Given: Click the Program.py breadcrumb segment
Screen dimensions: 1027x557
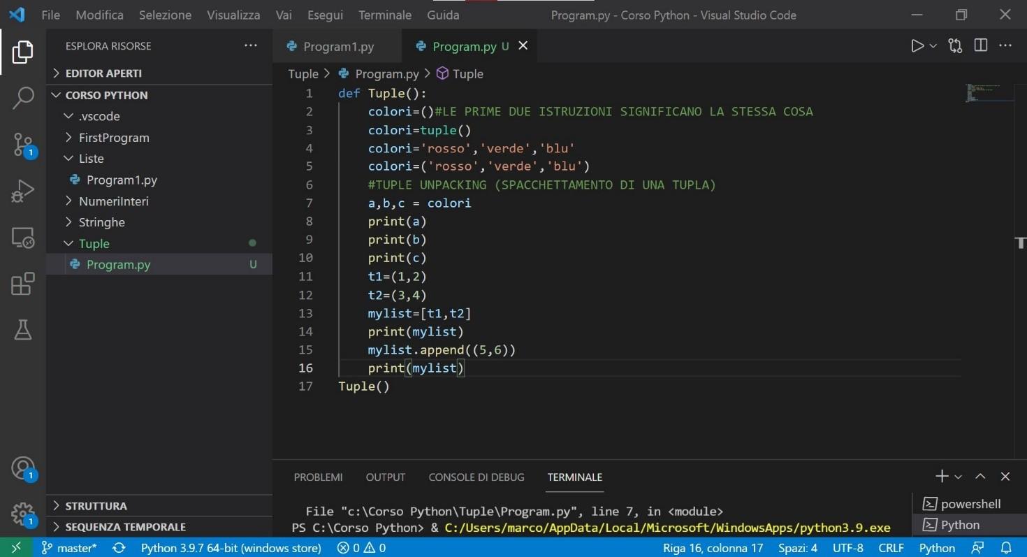Looking at the screenshot, I should click(379, 74).
